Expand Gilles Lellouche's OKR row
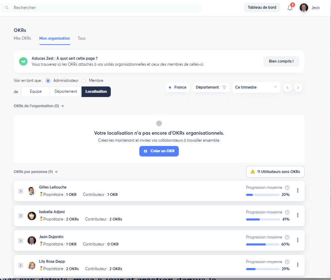331x280 pixels. (x=20, y=191)
